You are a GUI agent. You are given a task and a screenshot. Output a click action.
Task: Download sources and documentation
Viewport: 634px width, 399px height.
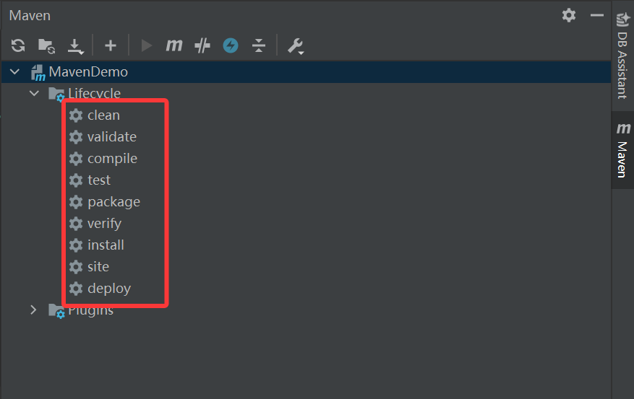(75, 46)
